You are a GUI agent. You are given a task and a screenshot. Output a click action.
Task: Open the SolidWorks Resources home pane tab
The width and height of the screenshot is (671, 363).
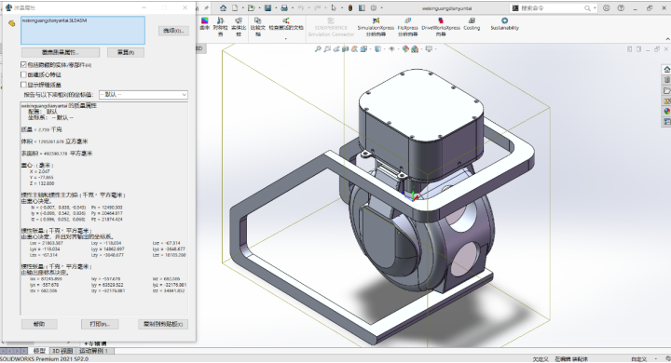pos(666,70)
